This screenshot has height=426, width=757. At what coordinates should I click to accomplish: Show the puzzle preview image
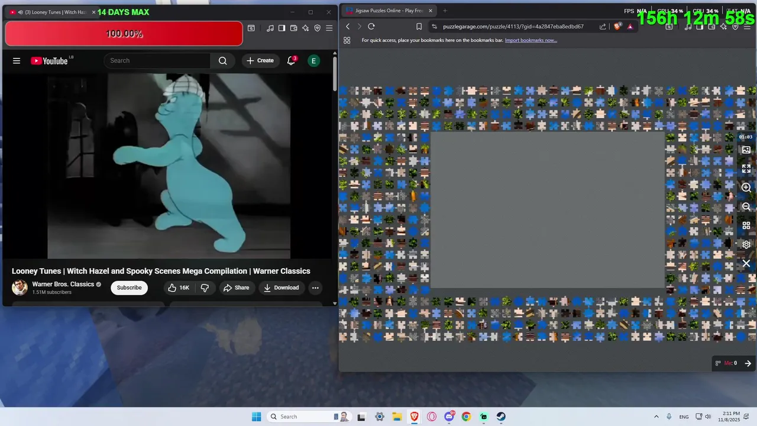pos(746,150)
